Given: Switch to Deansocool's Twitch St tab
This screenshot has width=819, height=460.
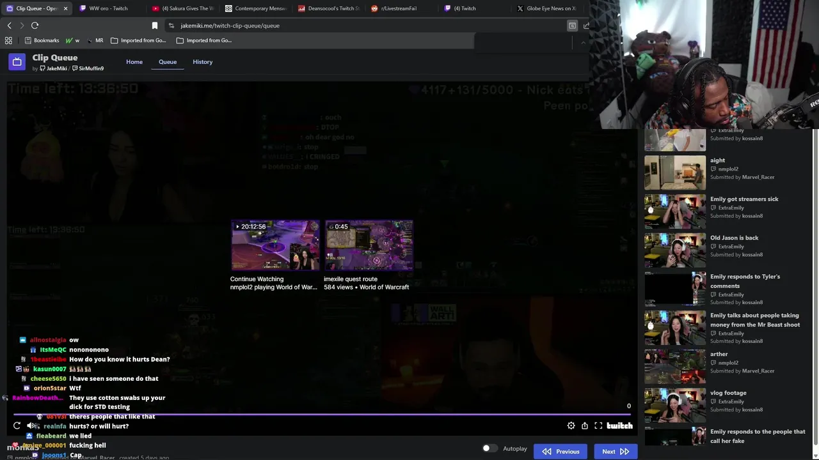Looking at the screenshot, I should tap(328, 8).
